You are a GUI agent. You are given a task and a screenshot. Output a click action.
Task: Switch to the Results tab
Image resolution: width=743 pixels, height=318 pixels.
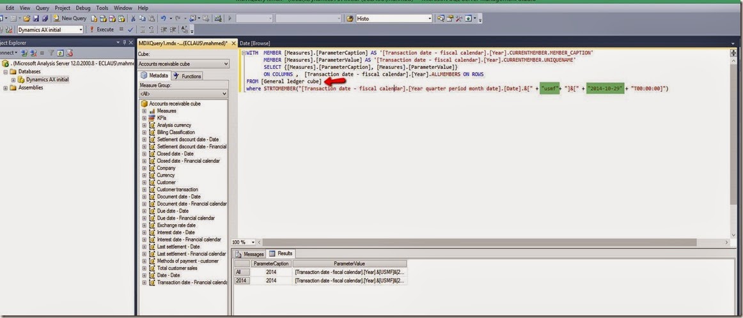(281, 254)
